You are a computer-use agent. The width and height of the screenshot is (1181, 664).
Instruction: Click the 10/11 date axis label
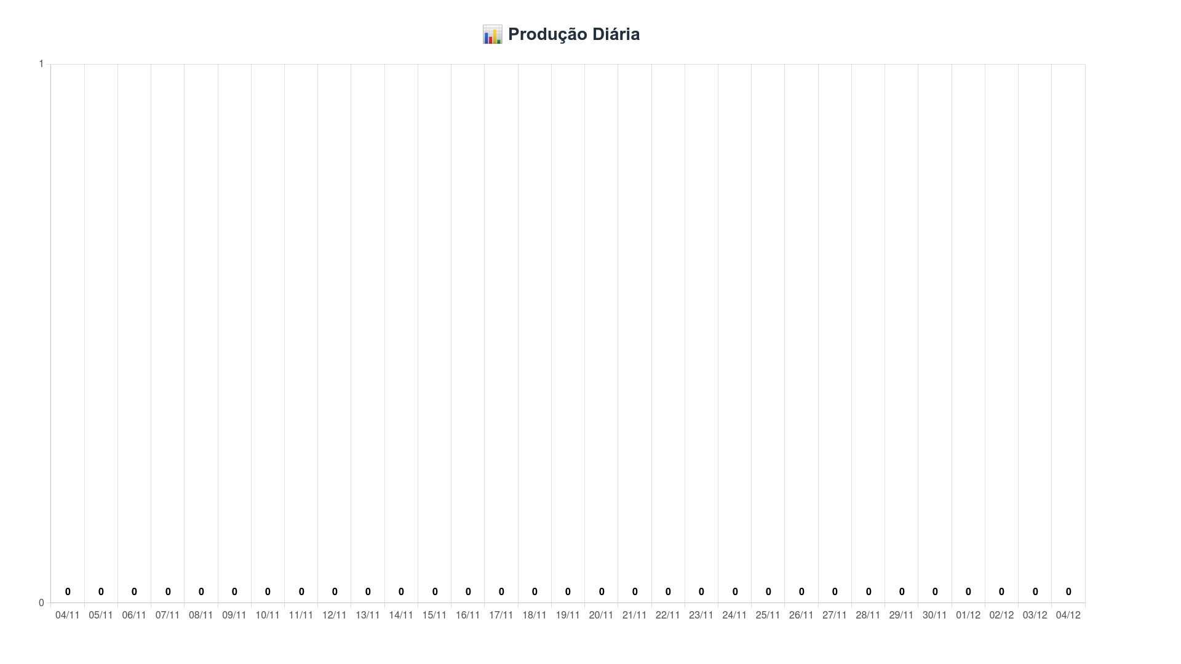pos(268,615)
